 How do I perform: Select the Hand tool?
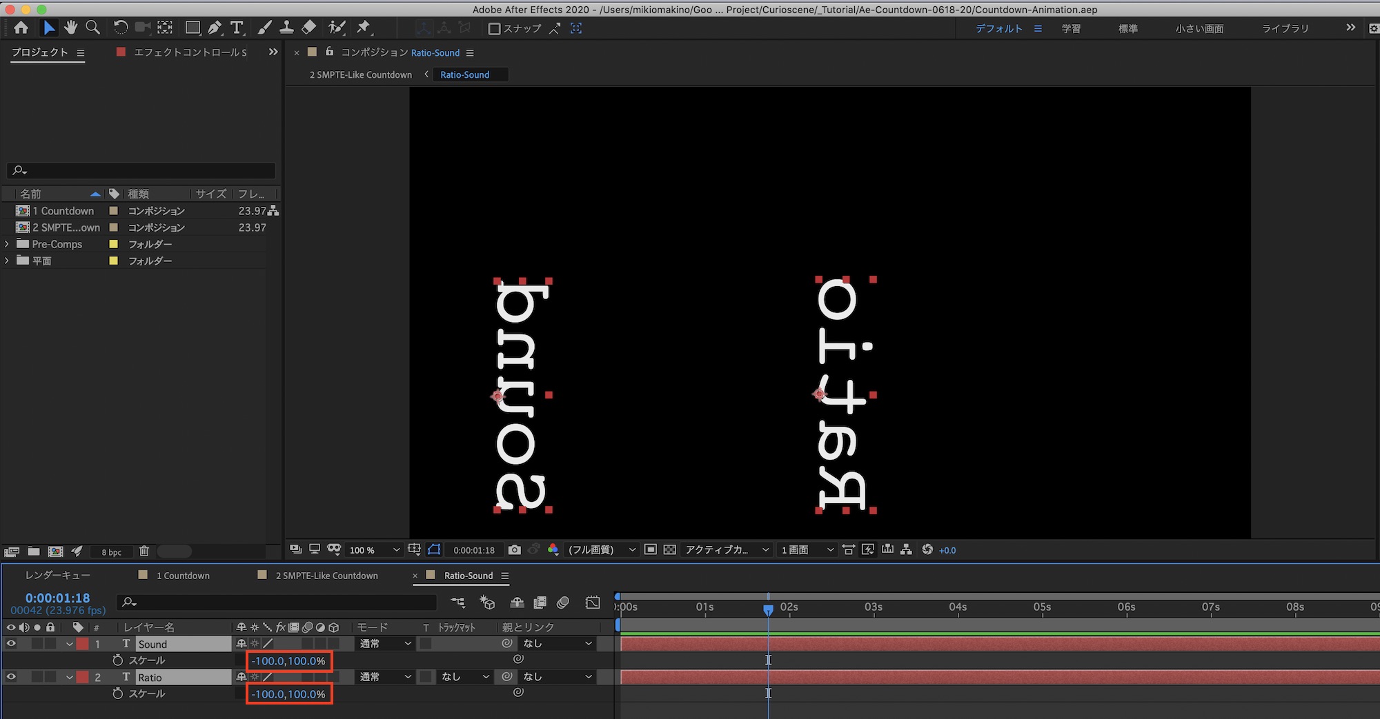(x=70, y=28)
